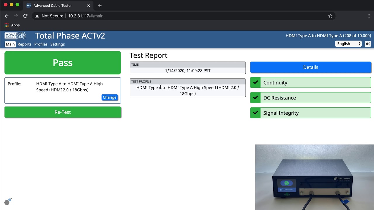The height and width of the screenshot is (210, 374).
Task: Click the test time value 1/14/2020
Action: point(188,71)
